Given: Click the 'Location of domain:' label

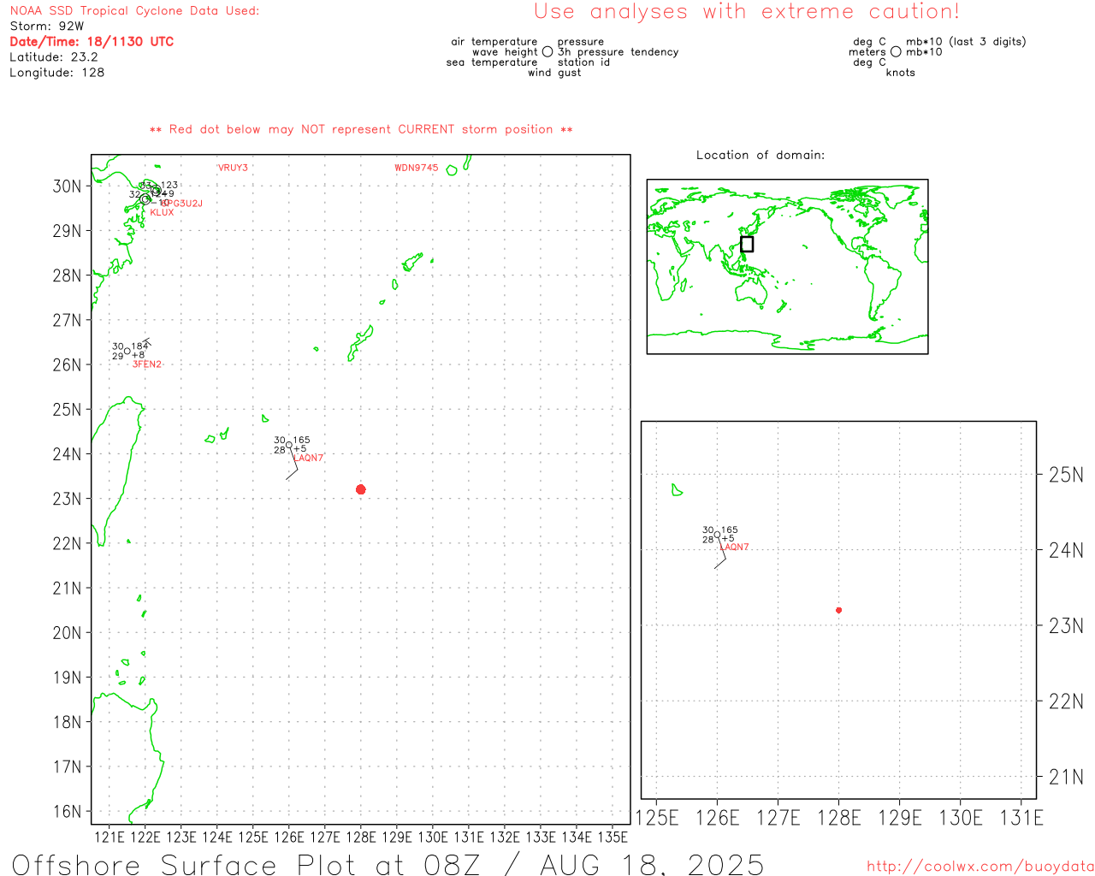Looking at the screenshot, I should [761, 155].
